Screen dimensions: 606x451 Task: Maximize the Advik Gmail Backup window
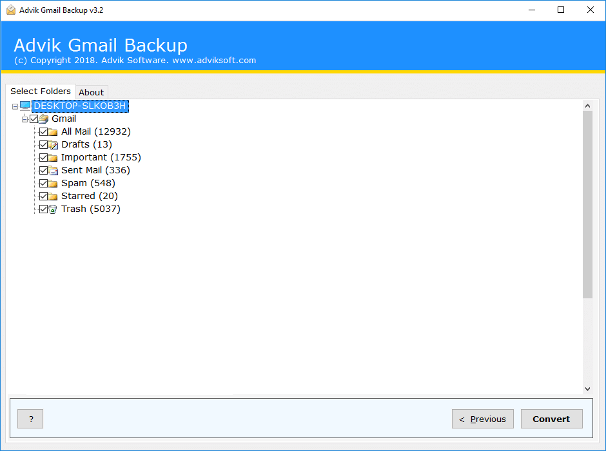[x=561, y=10]
